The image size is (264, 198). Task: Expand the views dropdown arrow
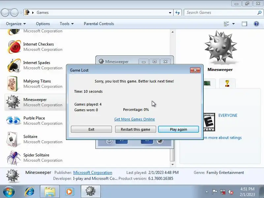(x=234, y=24)
